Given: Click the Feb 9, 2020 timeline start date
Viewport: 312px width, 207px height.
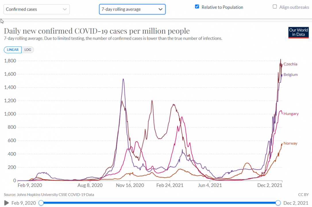Looking at the screenshot, I should (x=24, y=203).
